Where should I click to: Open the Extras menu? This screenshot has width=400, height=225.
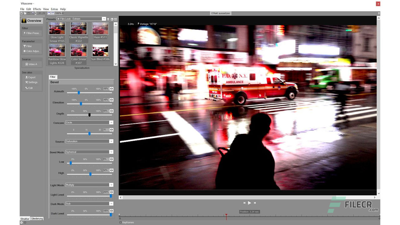[54, 9]
